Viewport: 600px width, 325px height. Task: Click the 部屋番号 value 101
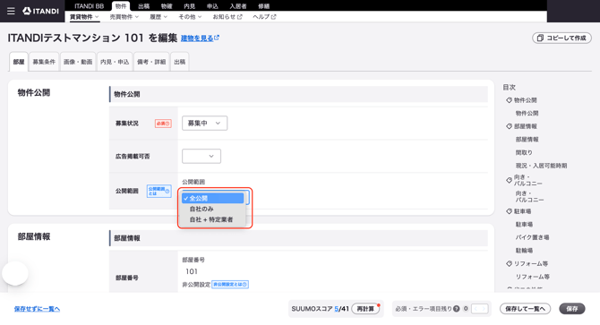[192, 271]
